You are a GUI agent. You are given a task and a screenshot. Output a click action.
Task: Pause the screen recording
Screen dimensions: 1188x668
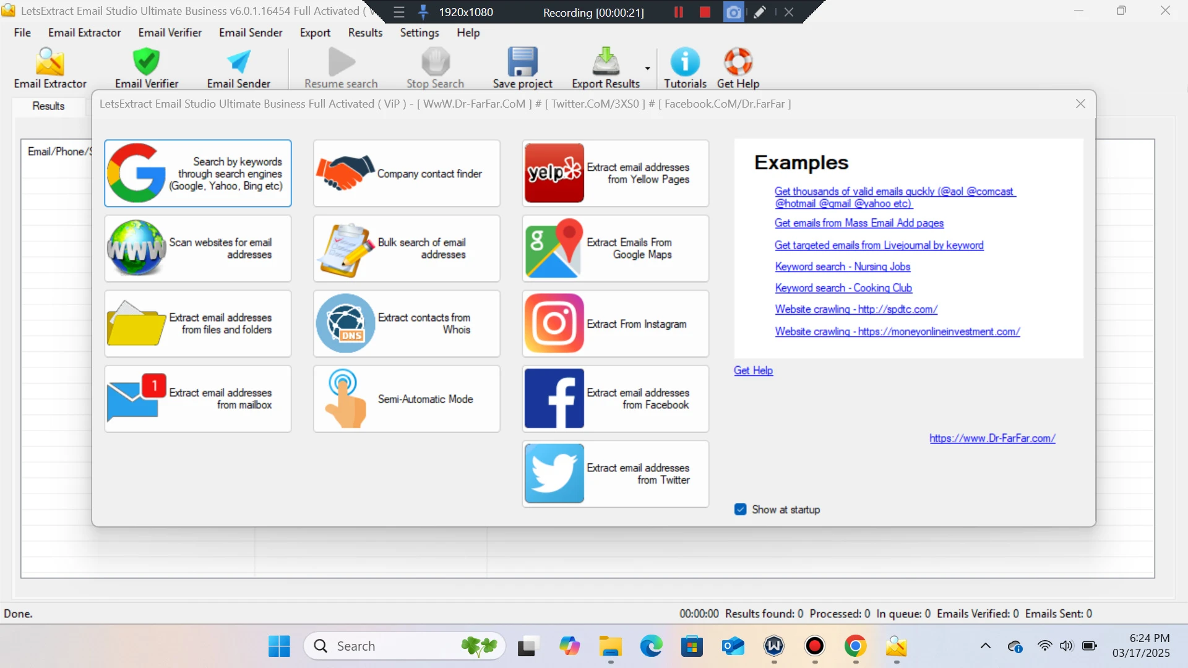[678, 12]
